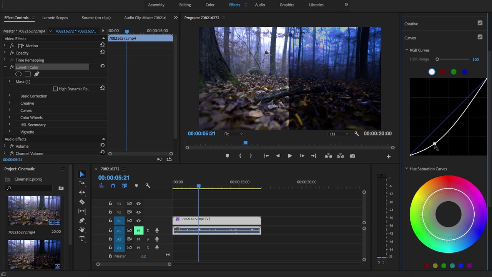492x277 pixels.
Task: Uncheck the Creative section checkbox
Action: (480, 23)
